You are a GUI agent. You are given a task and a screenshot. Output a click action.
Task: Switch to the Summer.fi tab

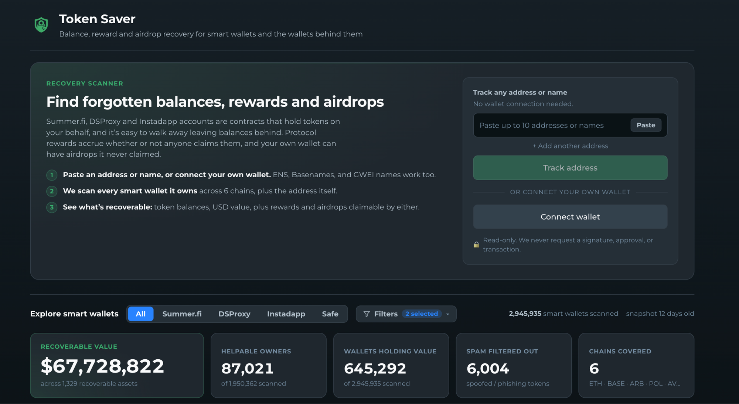182,314
